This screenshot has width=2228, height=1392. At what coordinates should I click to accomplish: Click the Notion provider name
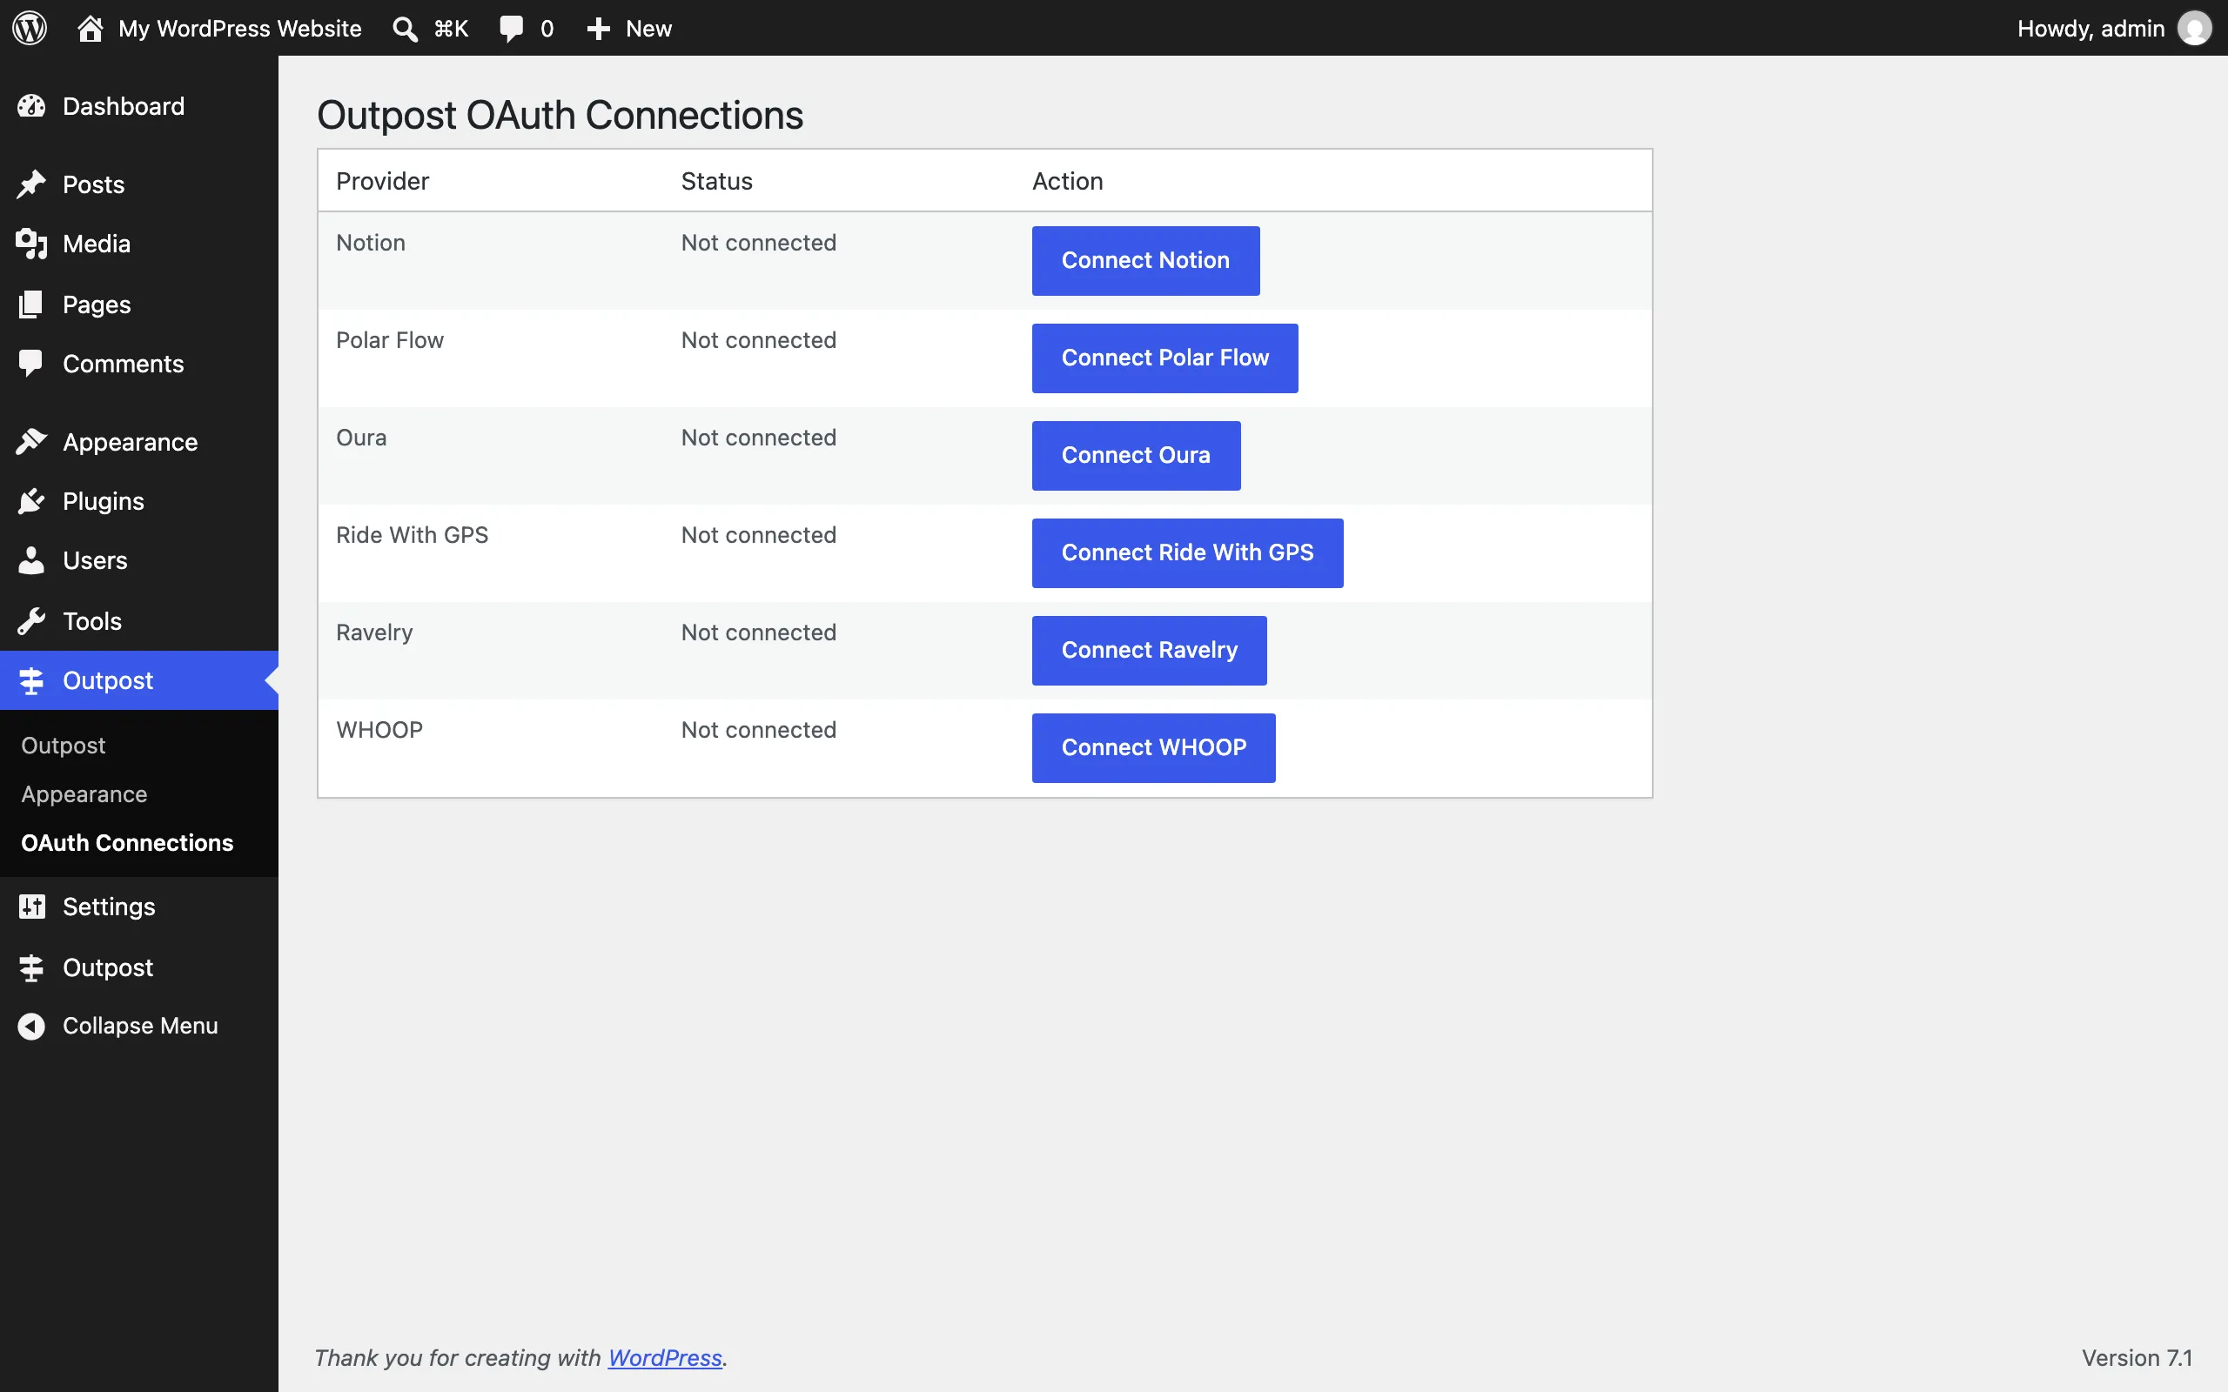click(370, 243)
